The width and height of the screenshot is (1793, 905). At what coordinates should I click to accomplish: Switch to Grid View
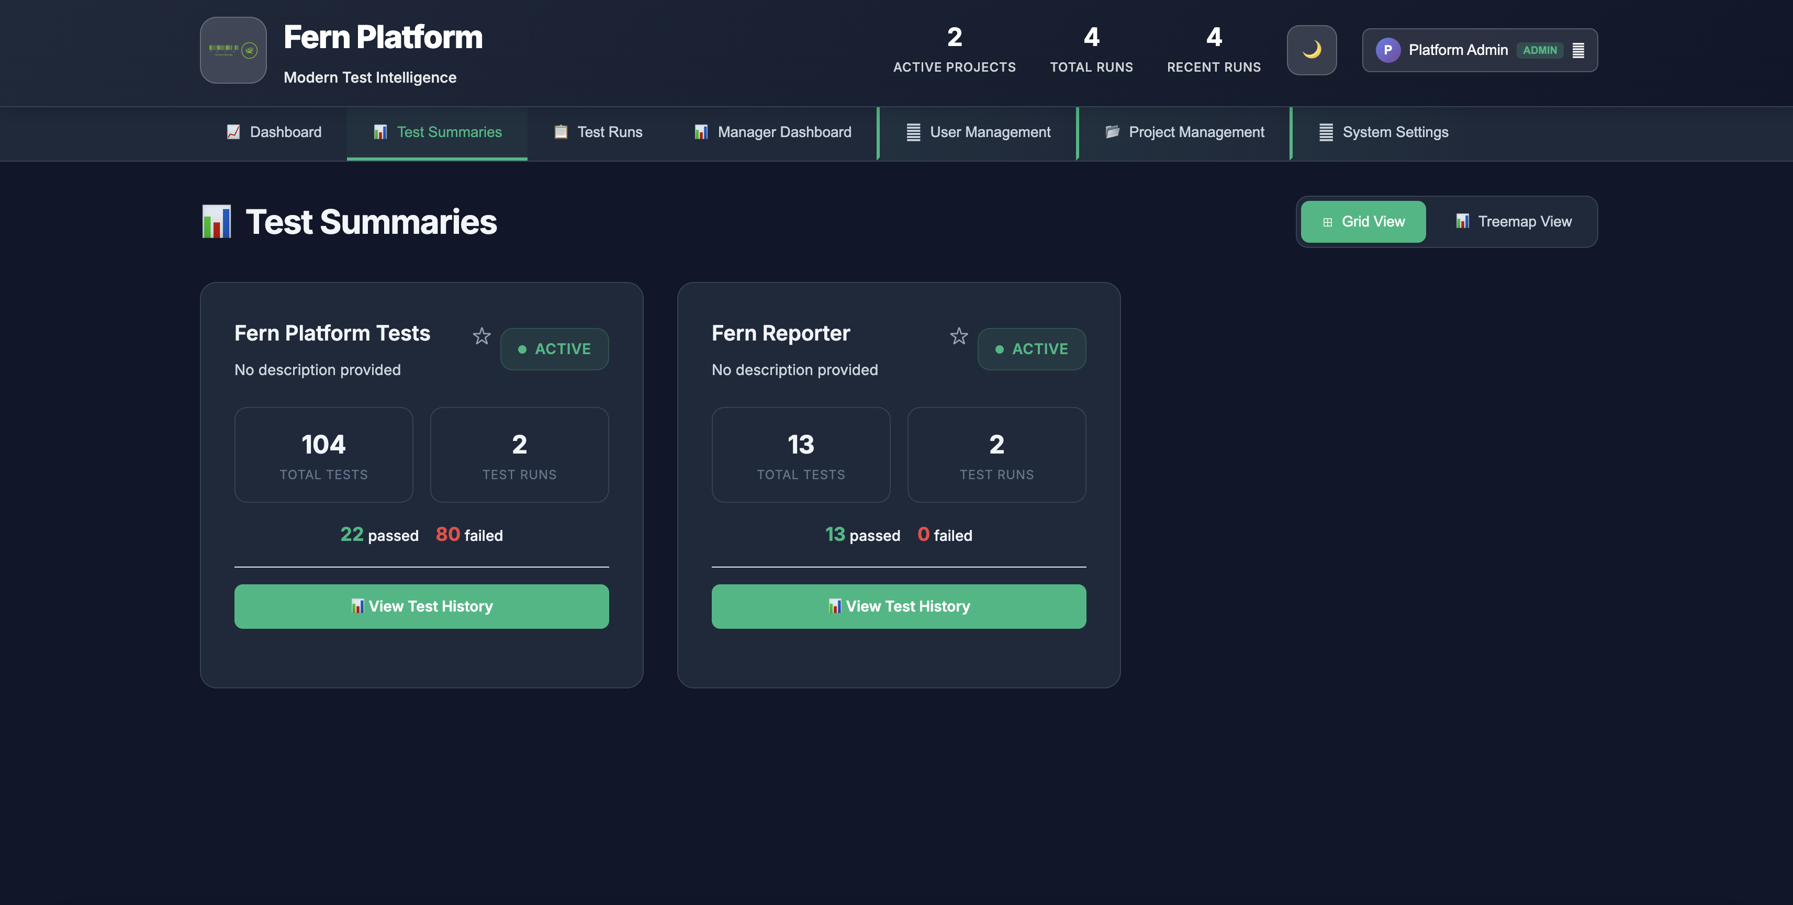pyautogui.click(x=1363, y=222)
